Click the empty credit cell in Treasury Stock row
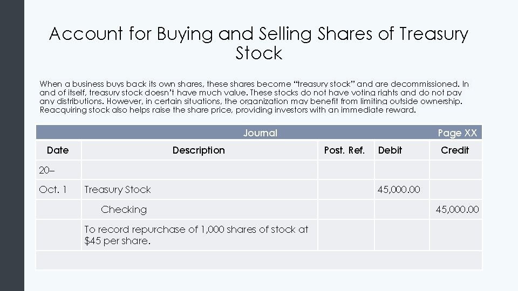 pyautogui.click(x=455, y=190)
